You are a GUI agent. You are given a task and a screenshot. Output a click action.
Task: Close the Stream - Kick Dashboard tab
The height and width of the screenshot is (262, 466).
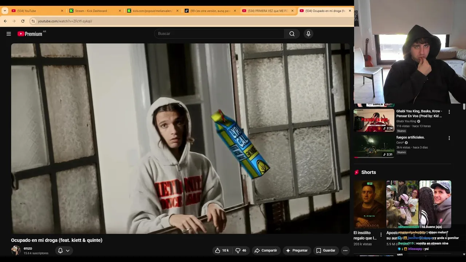tap(120, 11)
